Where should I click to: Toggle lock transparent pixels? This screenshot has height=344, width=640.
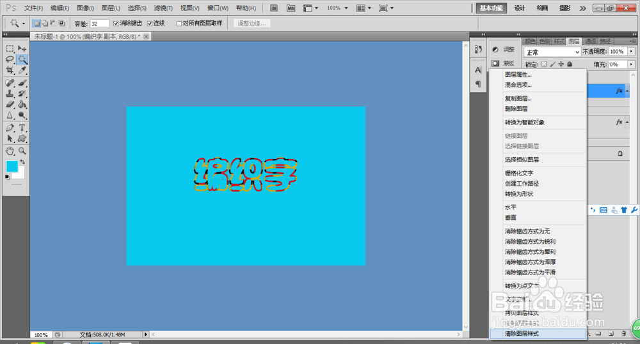click(544, 64)
